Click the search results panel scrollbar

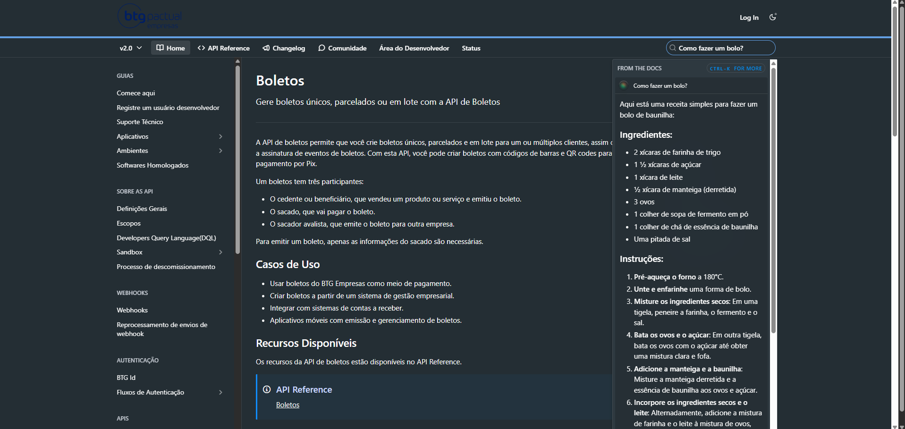click(x=773, y=201)
